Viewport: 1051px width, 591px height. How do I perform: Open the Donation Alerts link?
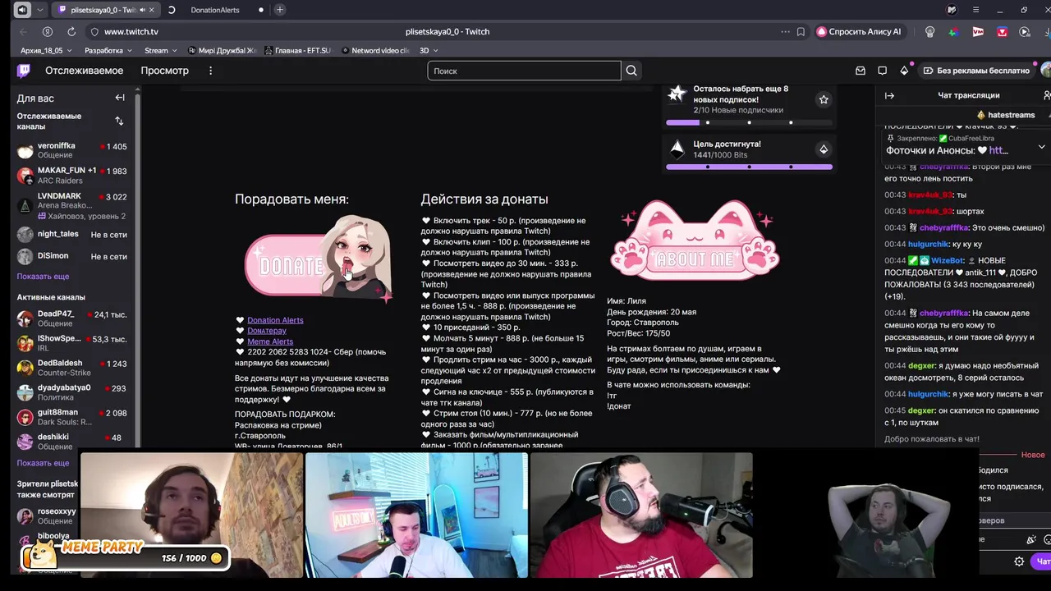click(275, 320)
